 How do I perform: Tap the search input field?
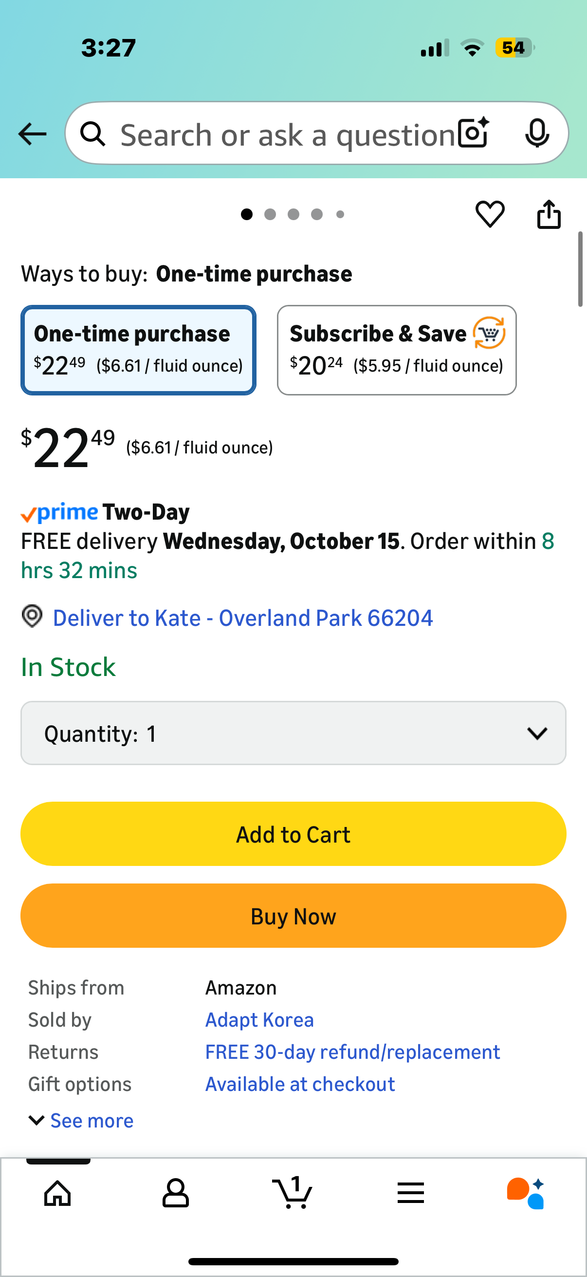(287, 134)
